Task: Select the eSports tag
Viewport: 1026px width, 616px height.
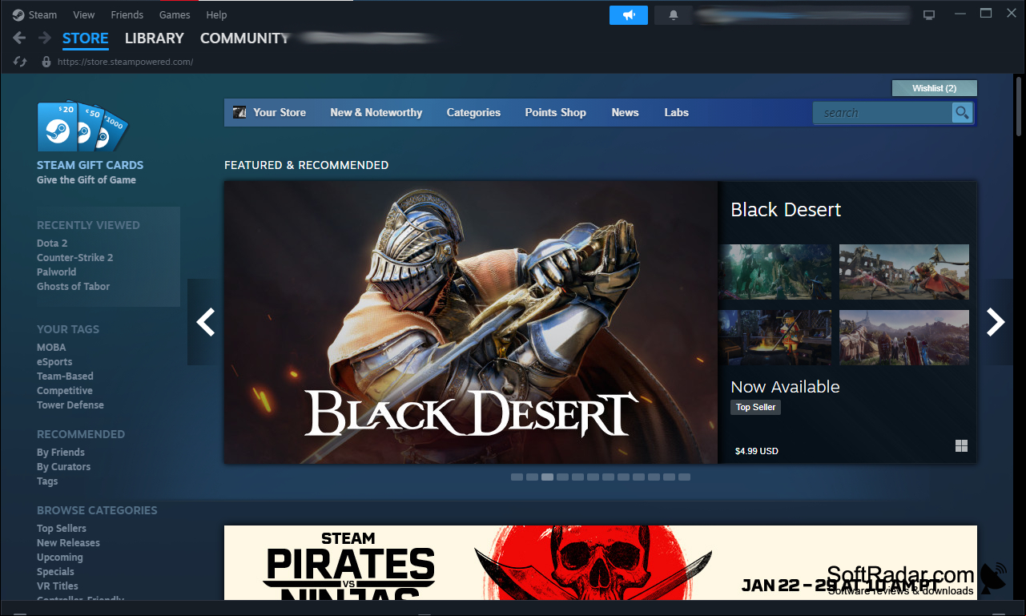Action: coord(54,362)
